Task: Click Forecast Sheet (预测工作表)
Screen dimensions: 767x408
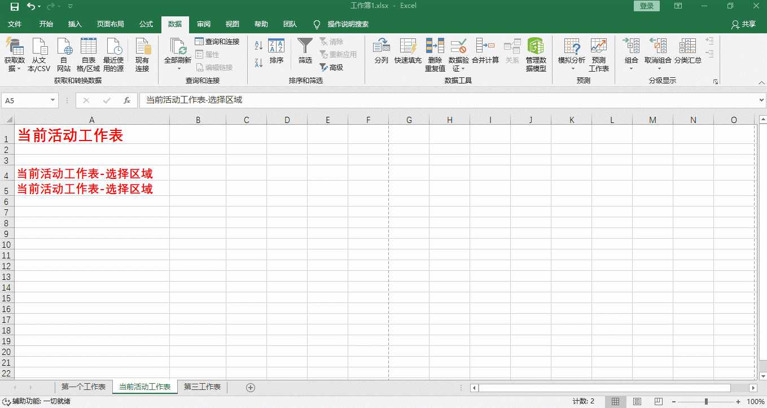Action: [599, 55]
